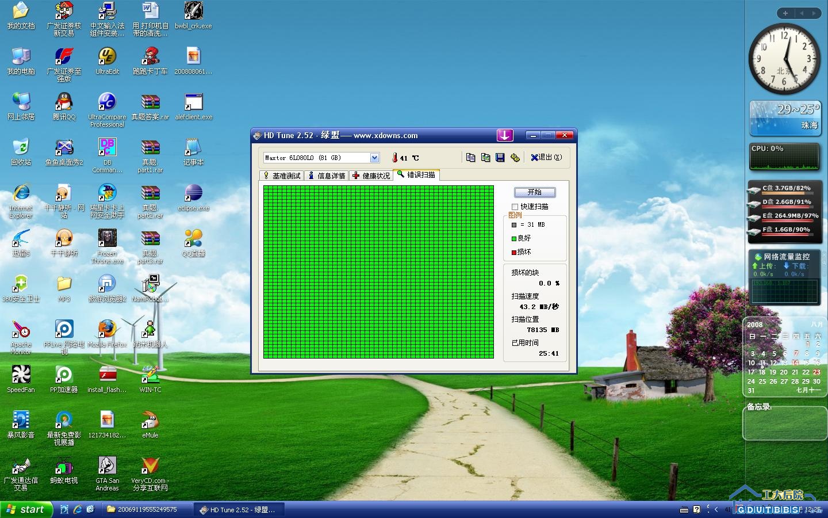The height and width of the screenshot is (518, 828).
Task: Open the Frozen Throne.exe desktop shortcut
Action: coord(107,246)
